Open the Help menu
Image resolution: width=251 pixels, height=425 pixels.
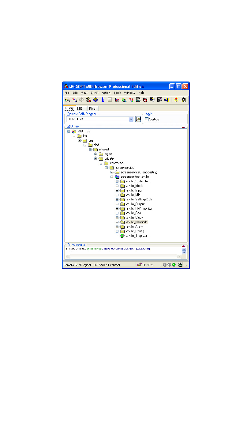click(141, 93)
